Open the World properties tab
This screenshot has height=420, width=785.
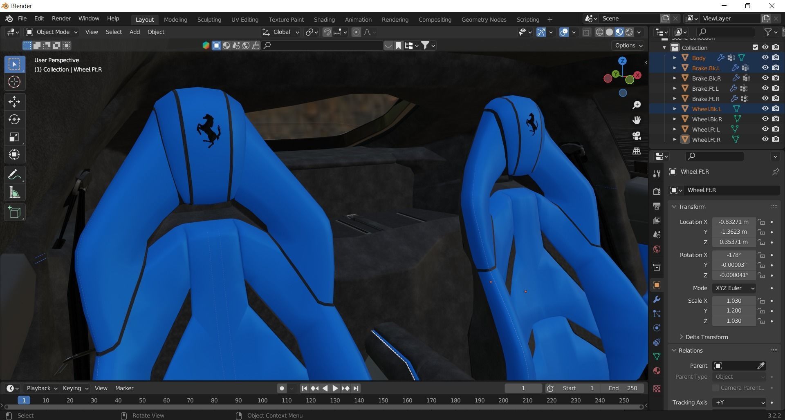(x=657, y=249)
